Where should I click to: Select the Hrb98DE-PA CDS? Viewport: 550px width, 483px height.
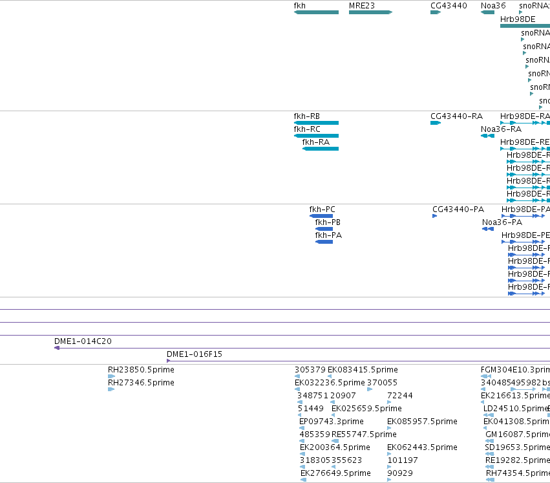(523, 216)
